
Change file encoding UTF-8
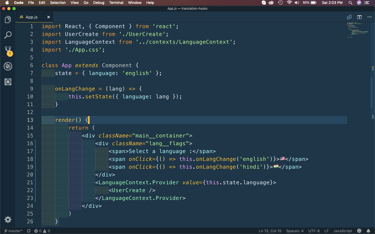[314, 231]
